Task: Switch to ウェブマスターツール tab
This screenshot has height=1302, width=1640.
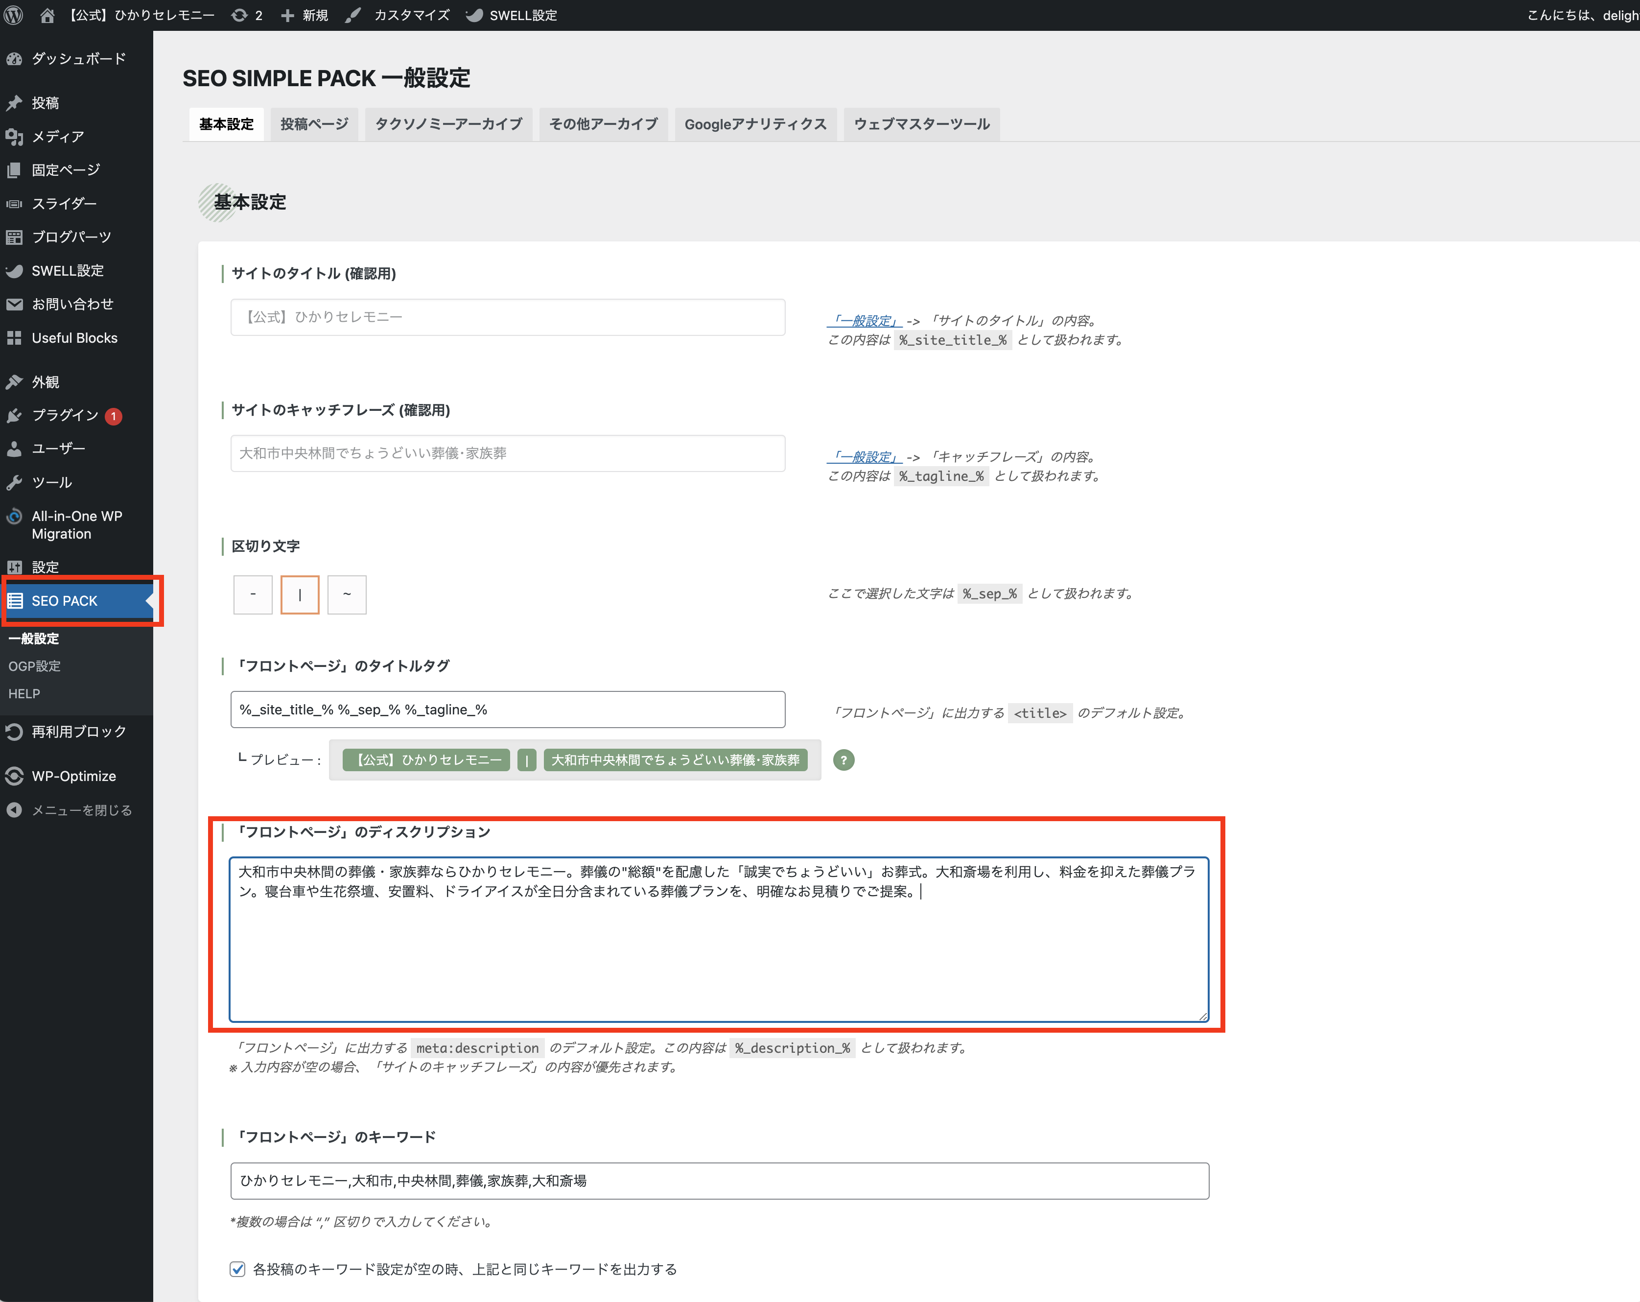Action: [922, 124]
